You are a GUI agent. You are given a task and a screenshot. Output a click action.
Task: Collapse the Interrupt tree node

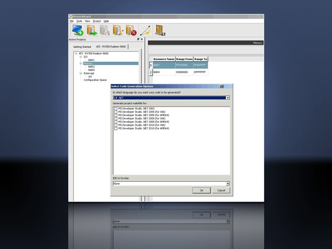point(81,73)
